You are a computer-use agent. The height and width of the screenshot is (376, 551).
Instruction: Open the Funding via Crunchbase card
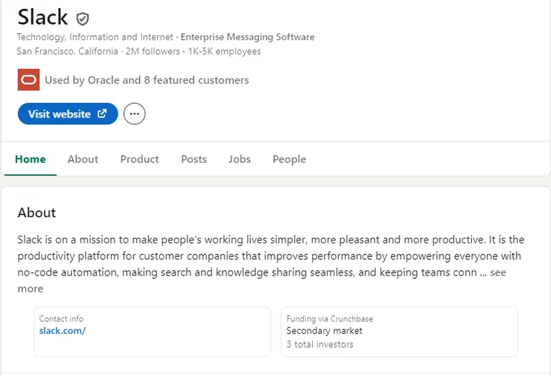[399, 332]
